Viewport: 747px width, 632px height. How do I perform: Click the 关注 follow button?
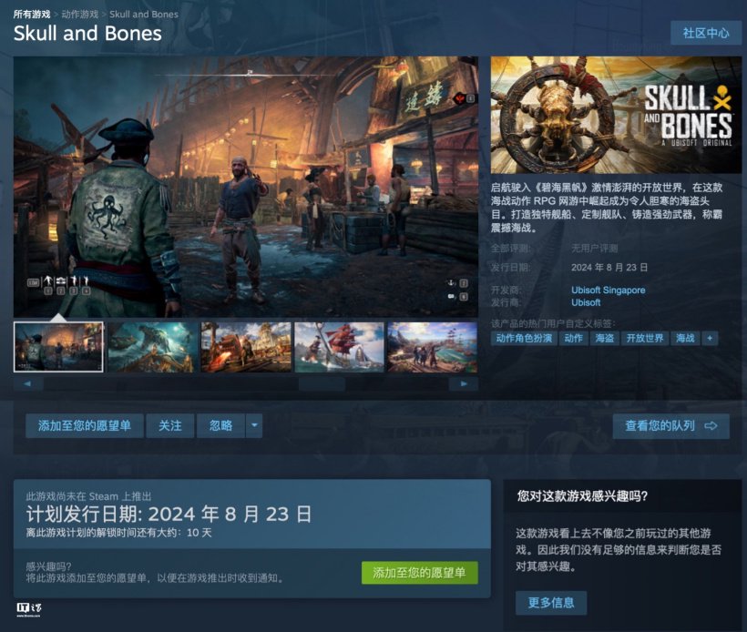click(170, 425)
